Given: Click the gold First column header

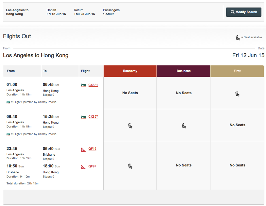Looking at the screenshot, I should coord(237,71).
